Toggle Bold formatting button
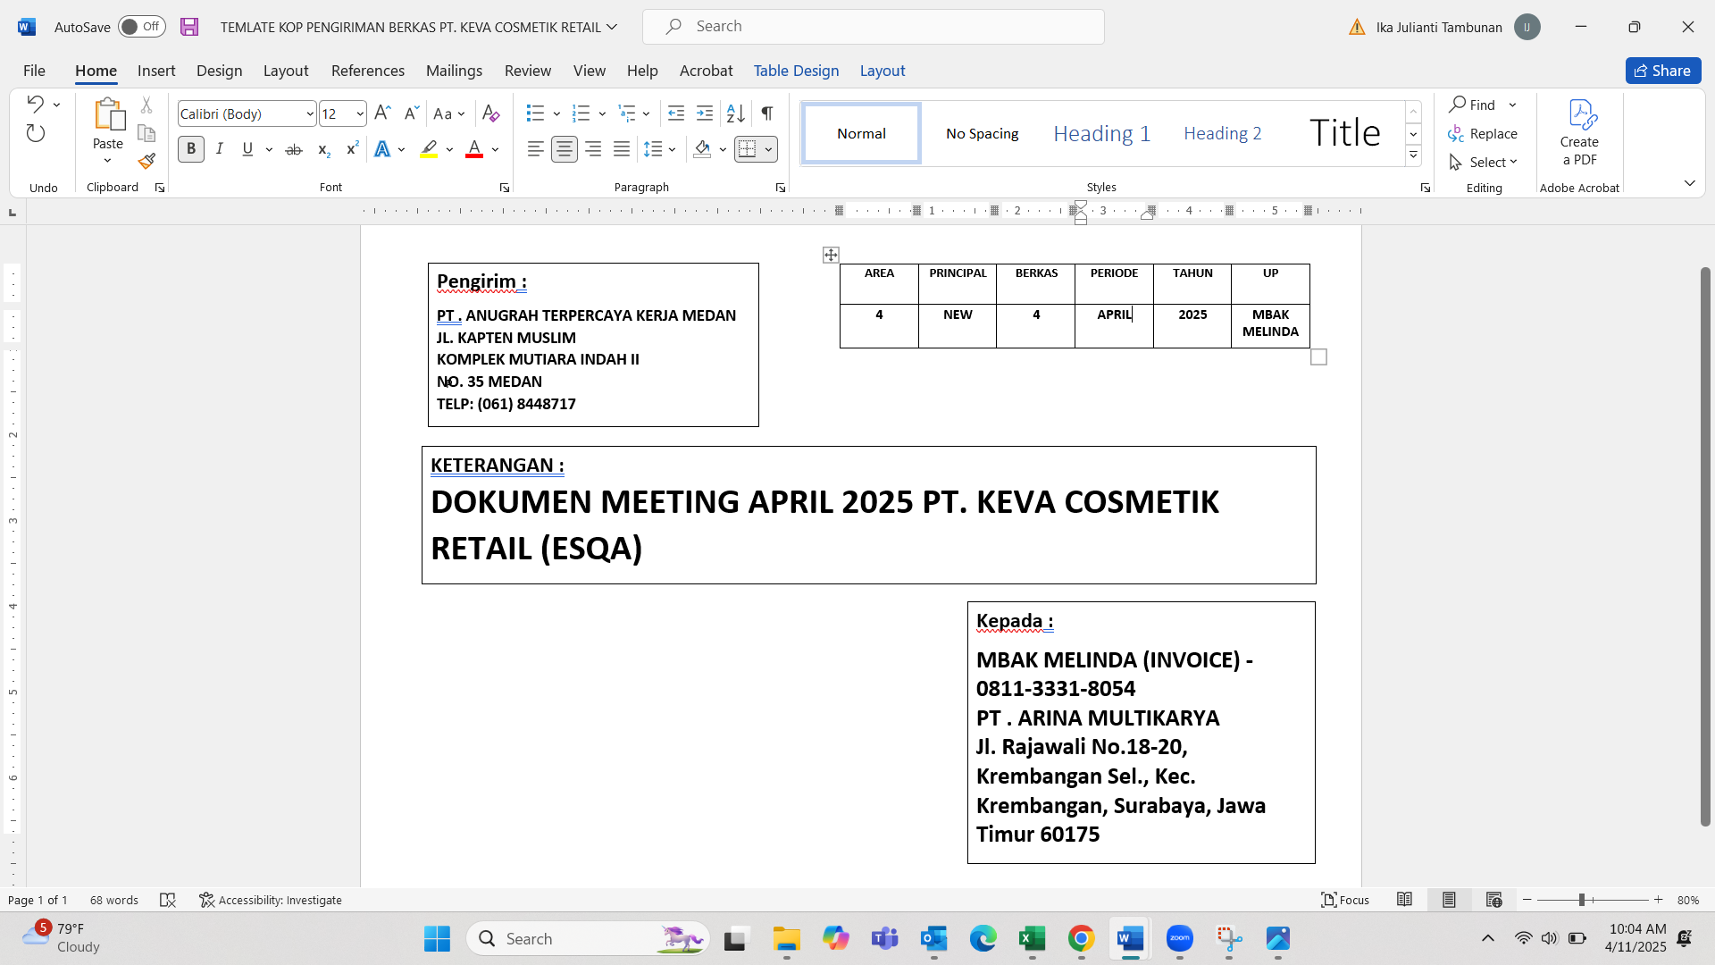The height and width of the screenshot is (965, 1715). coord(190,149)
